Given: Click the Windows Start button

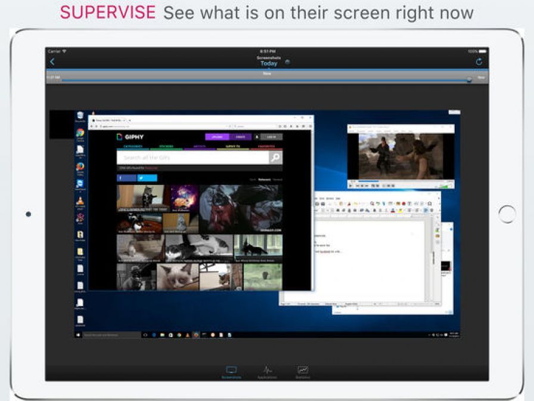Looking at the screenshot, I should tap(78, 335).
